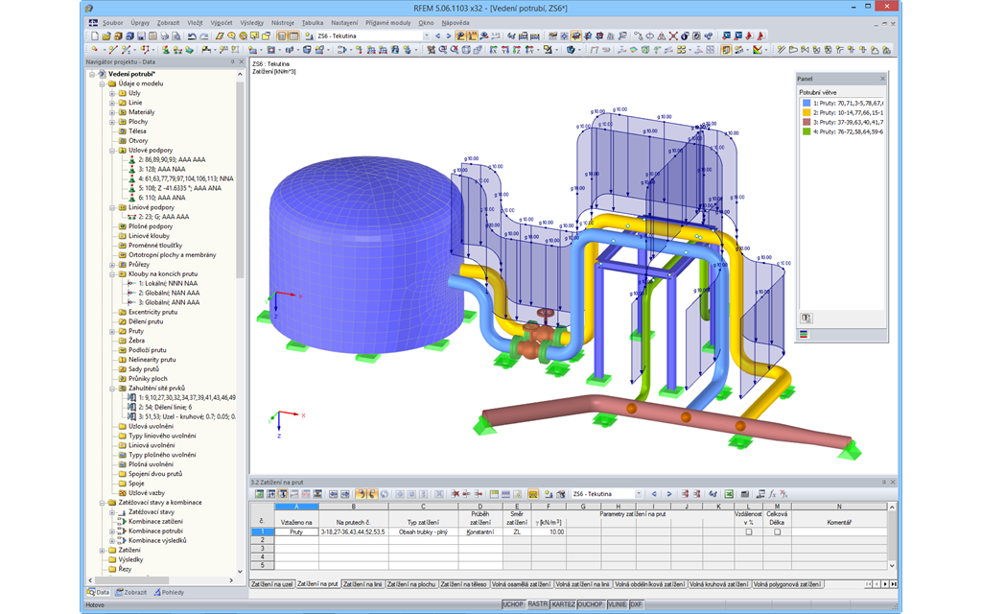982x614 pixels.
Task: Click the new node tool icon
Action: point(95,50)
